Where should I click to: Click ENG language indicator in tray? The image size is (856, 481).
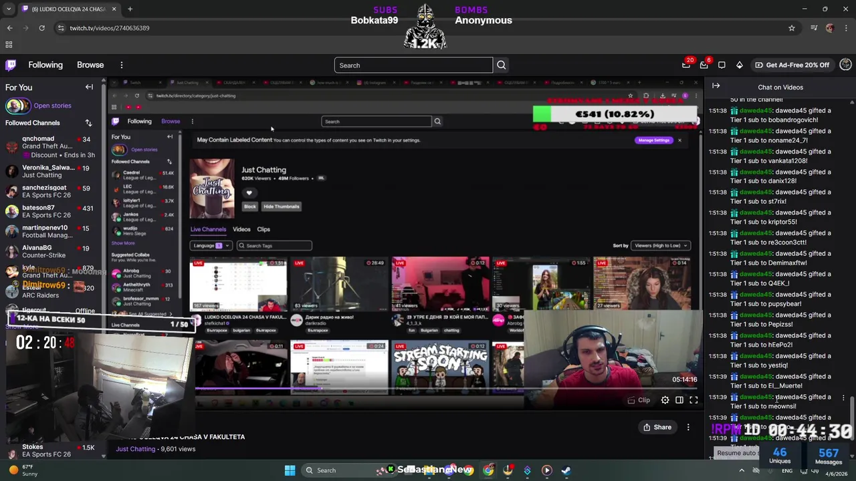pos(788,470)
